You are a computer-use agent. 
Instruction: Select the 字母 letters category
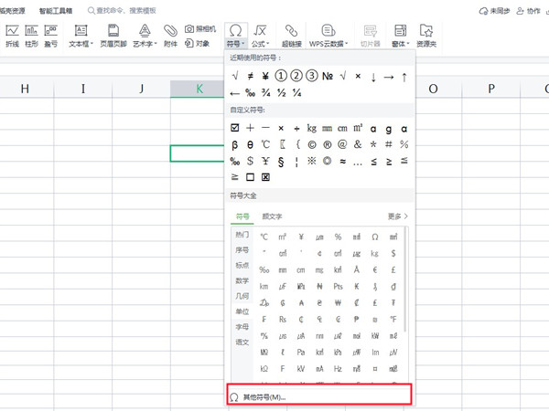[x=242, y=327]
